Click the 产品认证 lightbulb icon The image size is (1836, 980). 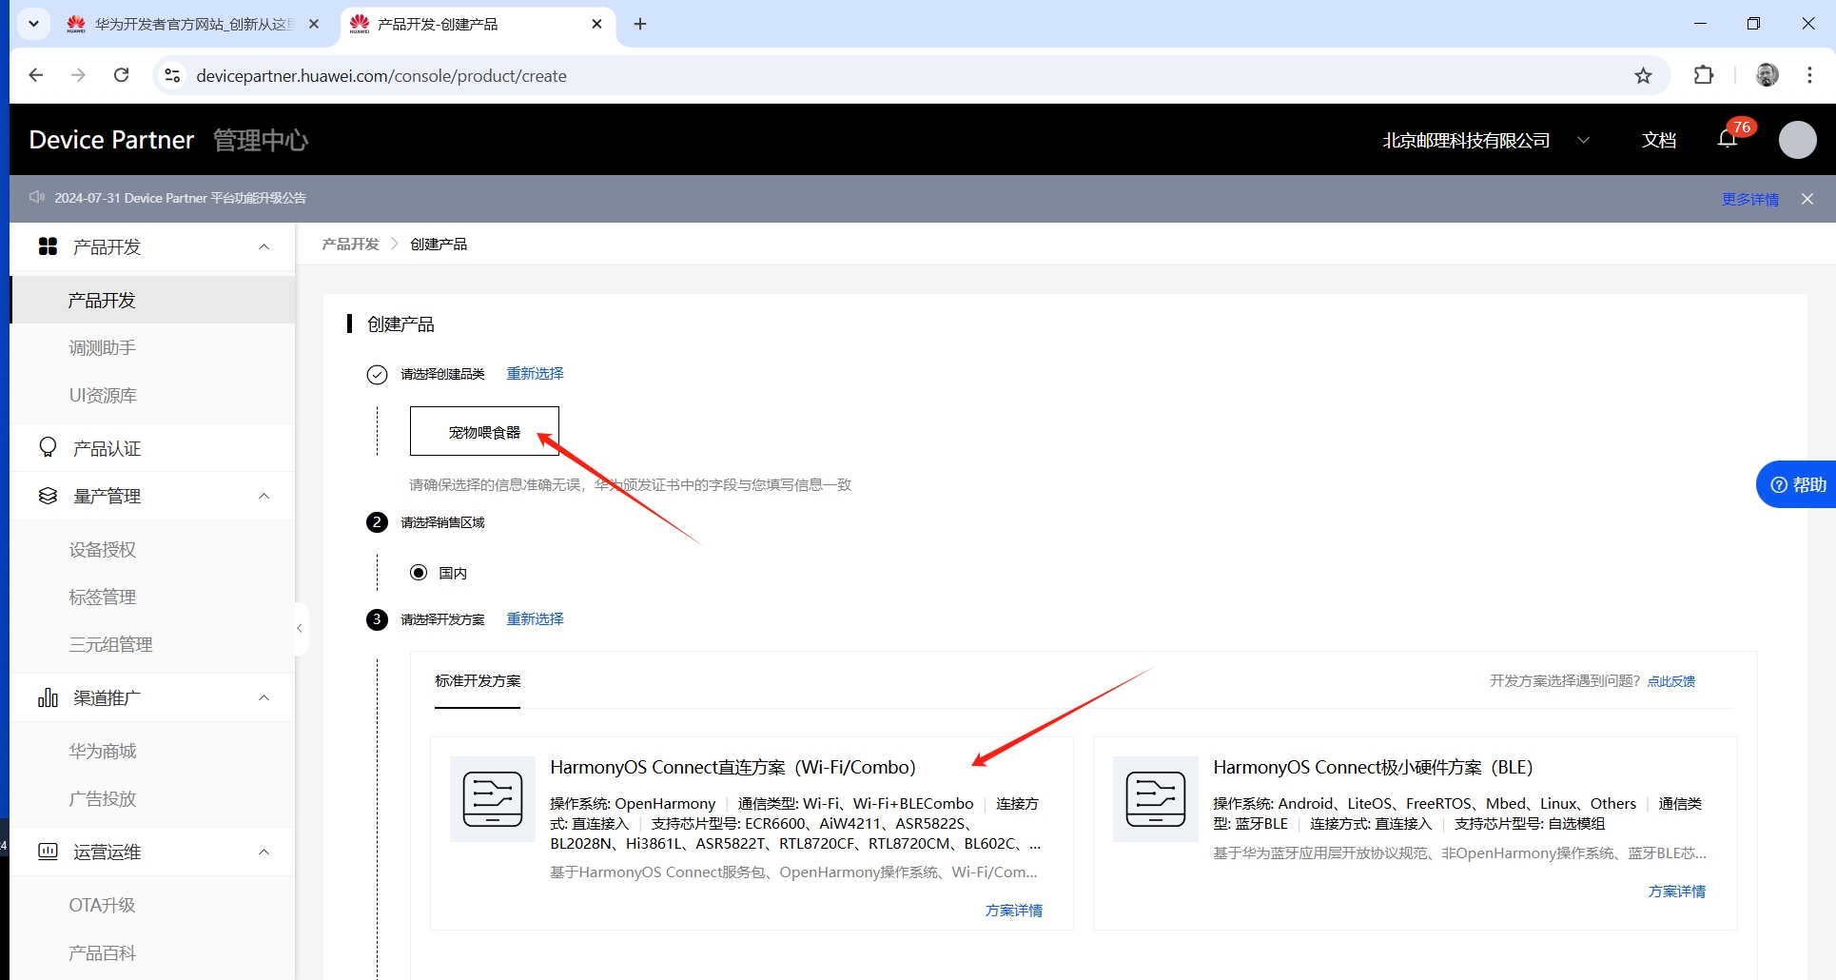tap(48, 447)
